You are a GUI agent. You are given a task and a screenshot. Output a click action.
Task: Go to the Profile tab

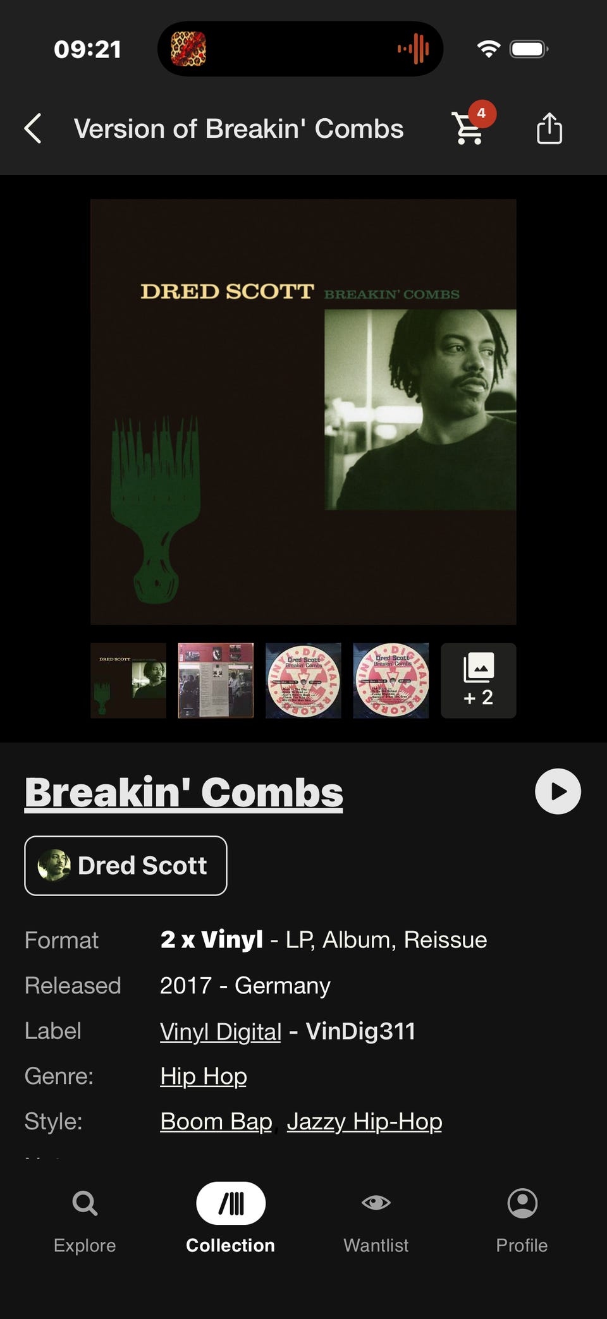tap(522, 1220)
